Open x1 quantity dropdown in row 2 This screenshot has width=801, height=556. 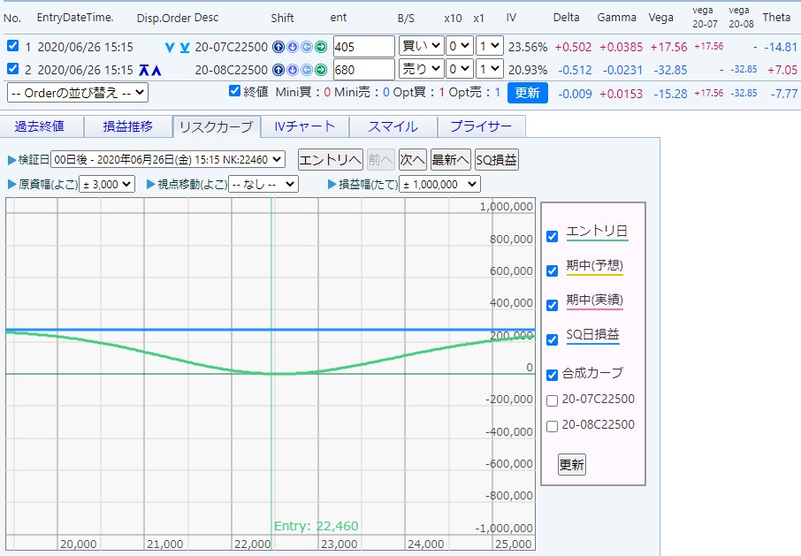click(489, 69)
